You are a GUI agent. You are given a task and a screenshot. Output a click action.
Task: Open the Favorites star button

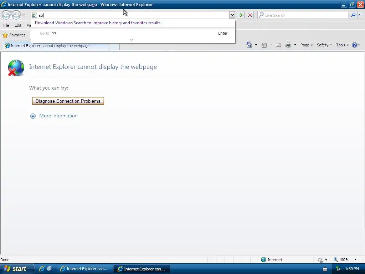pyautogui.click(x=14, y=35)
